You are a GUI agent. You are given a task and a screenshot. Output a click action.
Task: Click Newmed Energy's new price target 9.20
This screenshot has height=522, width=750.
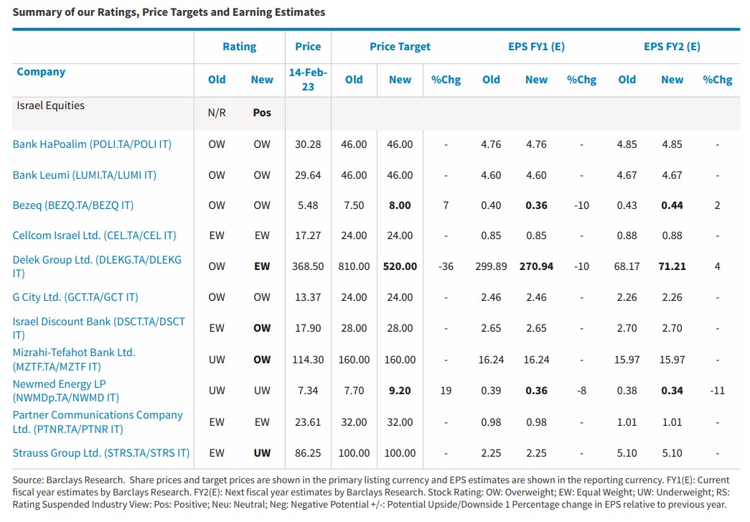point(400,391)
